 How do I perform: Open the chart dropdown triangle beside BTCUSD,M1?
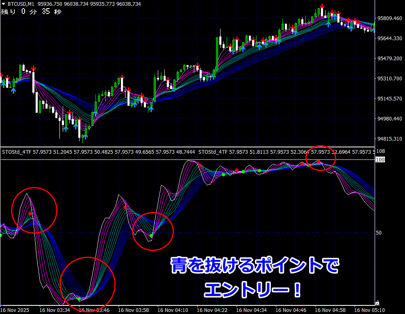(3, 4)
